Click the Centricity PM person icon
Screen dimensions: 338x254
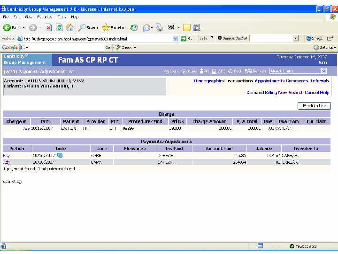pyautogui.click(x=201, y=71)
